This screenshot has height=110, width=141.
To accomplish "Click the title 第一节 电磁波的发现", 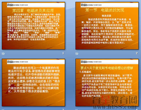I will [x=105, y=10].
